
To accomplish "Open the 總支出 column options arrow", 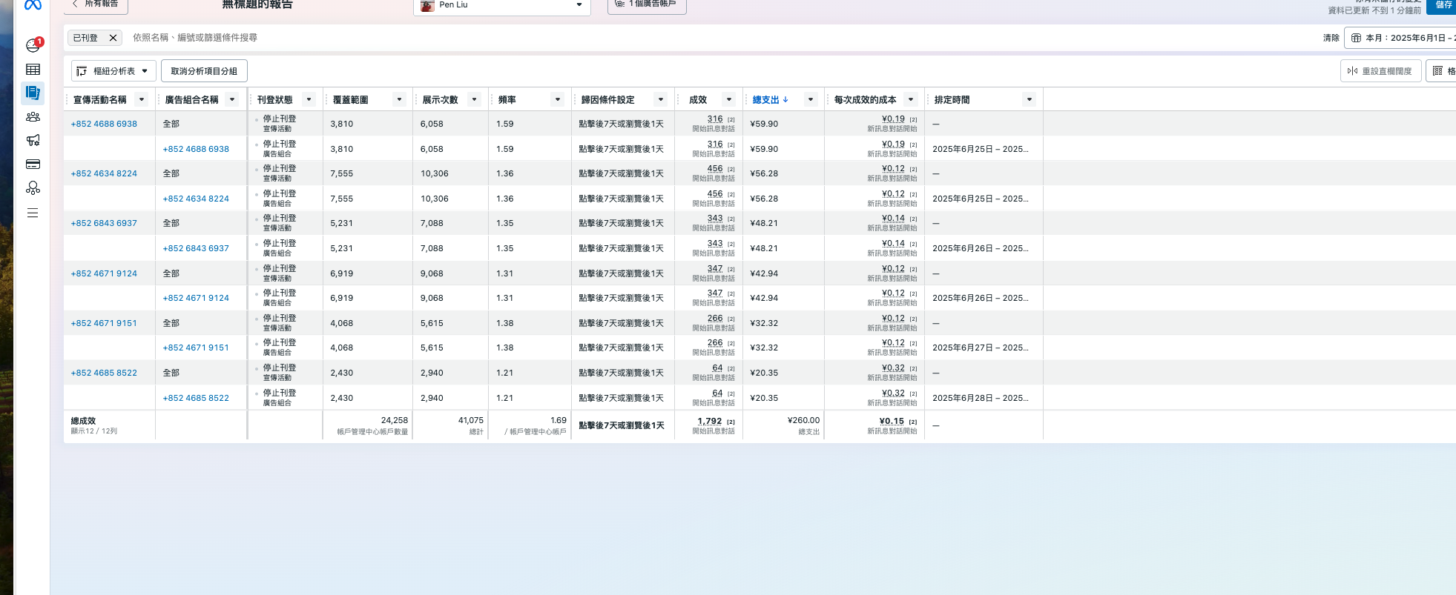I will 811,100.
